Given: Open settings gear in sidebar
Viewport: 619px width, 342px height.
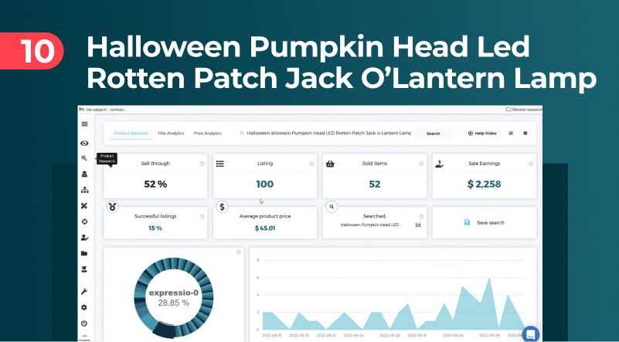Looking at the screenshot, I should [x=84, y=307].
